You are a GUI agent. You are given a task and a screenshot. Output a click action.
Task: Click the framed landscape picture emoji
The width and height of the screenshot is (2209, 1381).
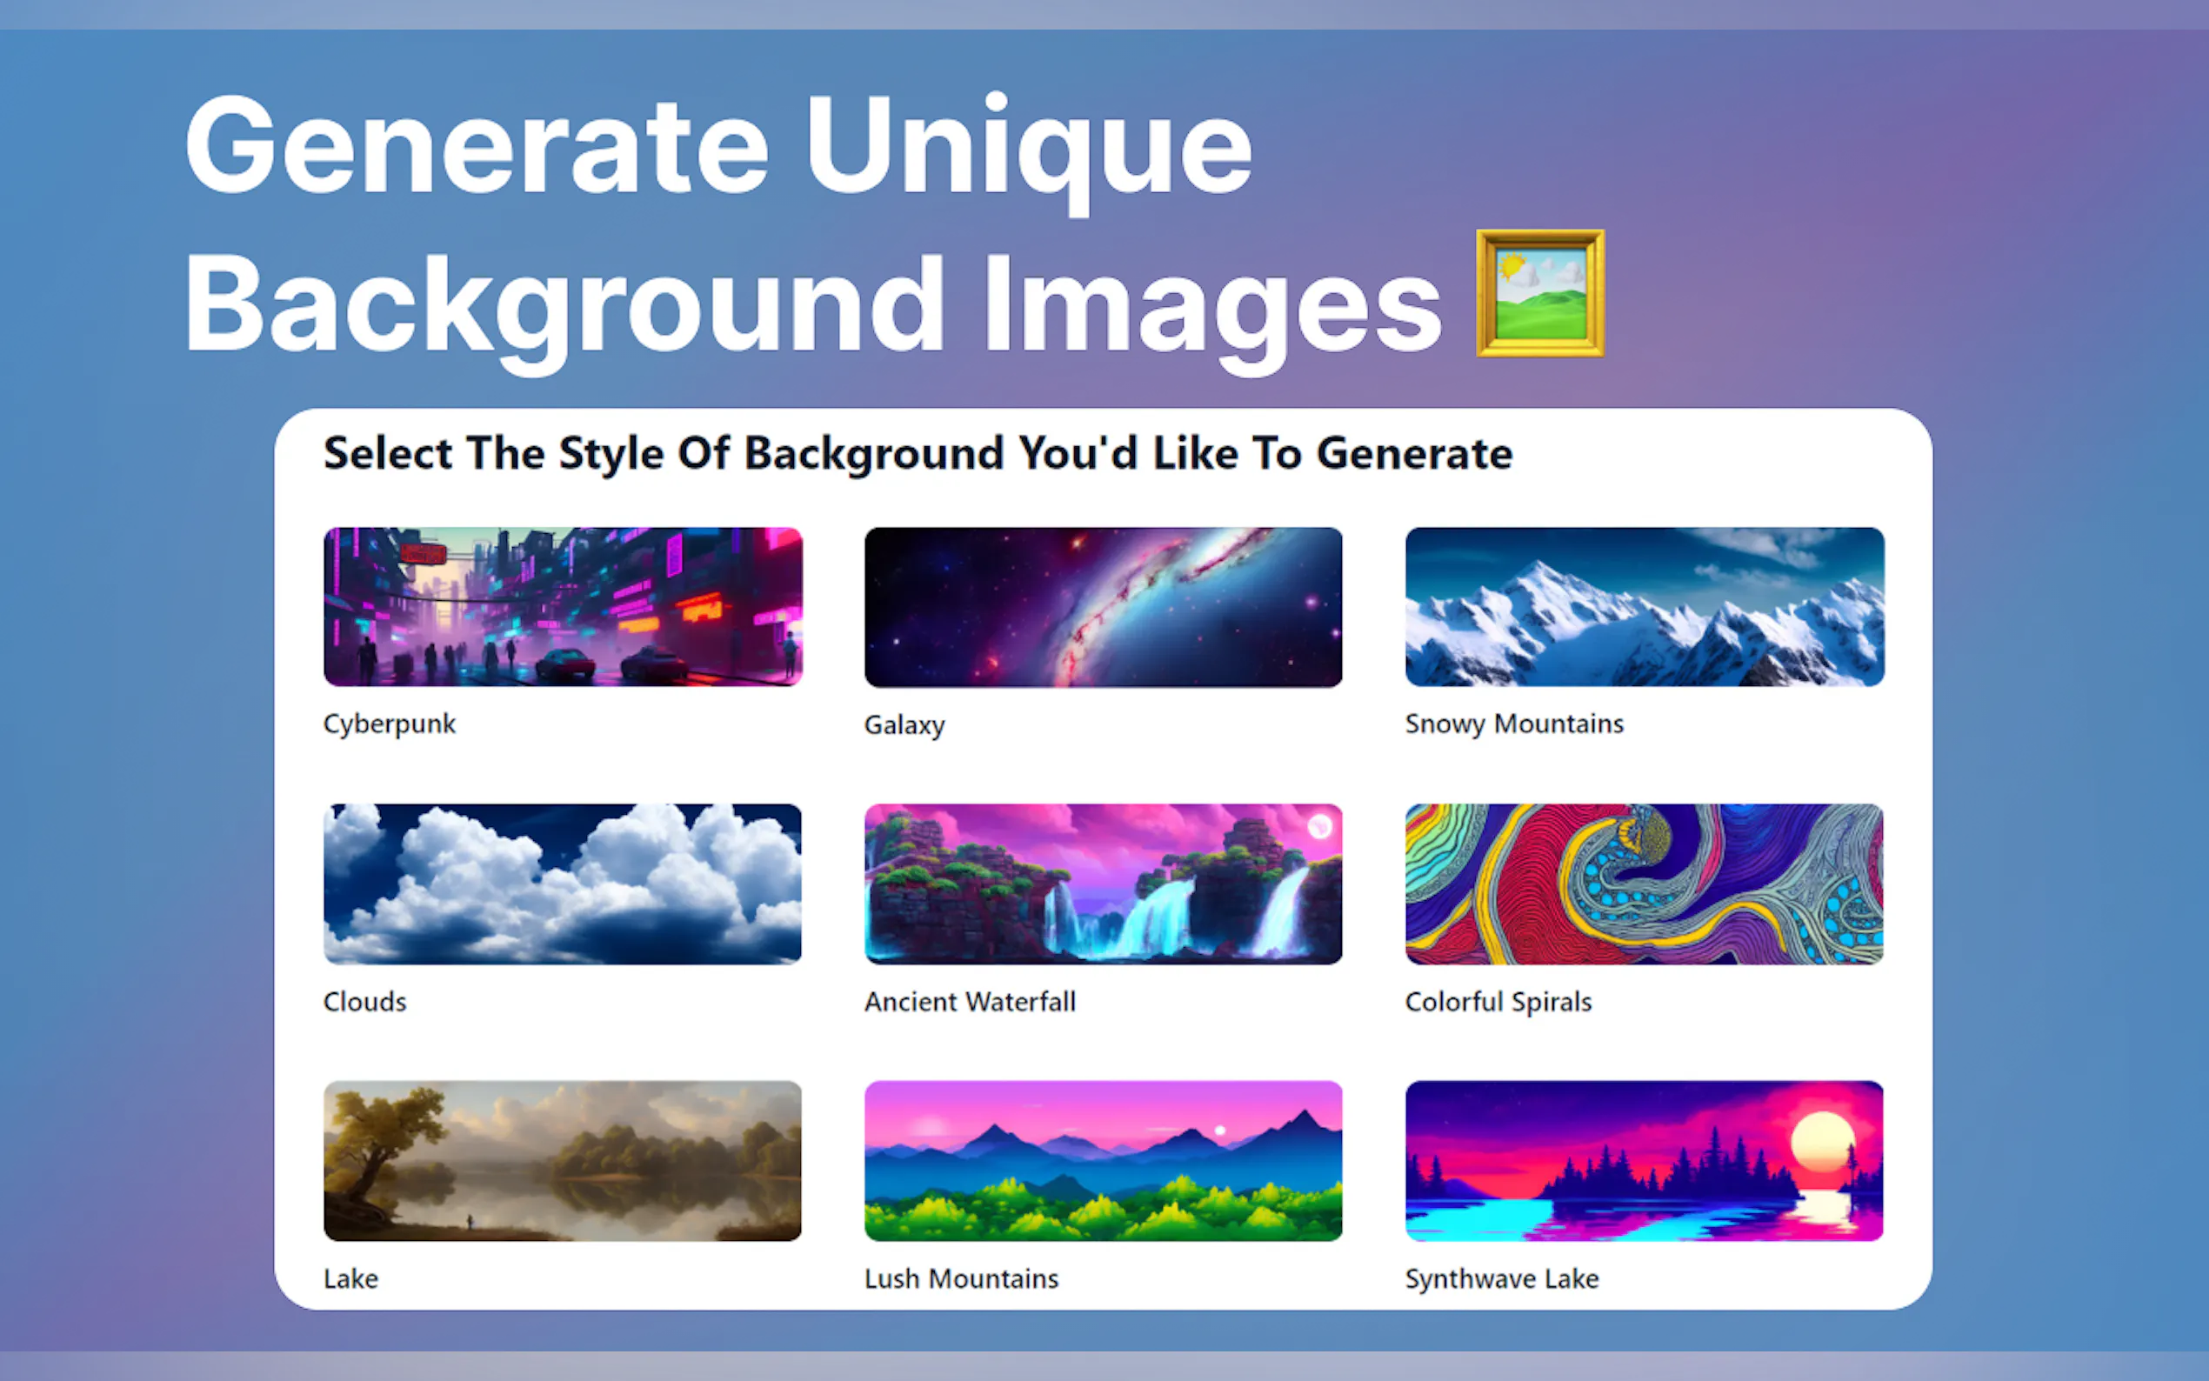1539,293
